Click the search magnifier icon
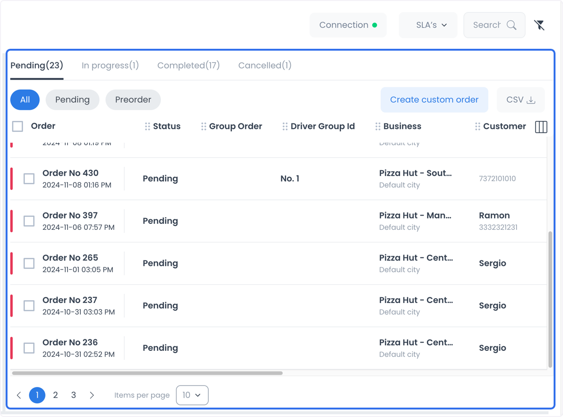Image resolution: width=563 pixels, height=417 pixels. click(511, 25)
